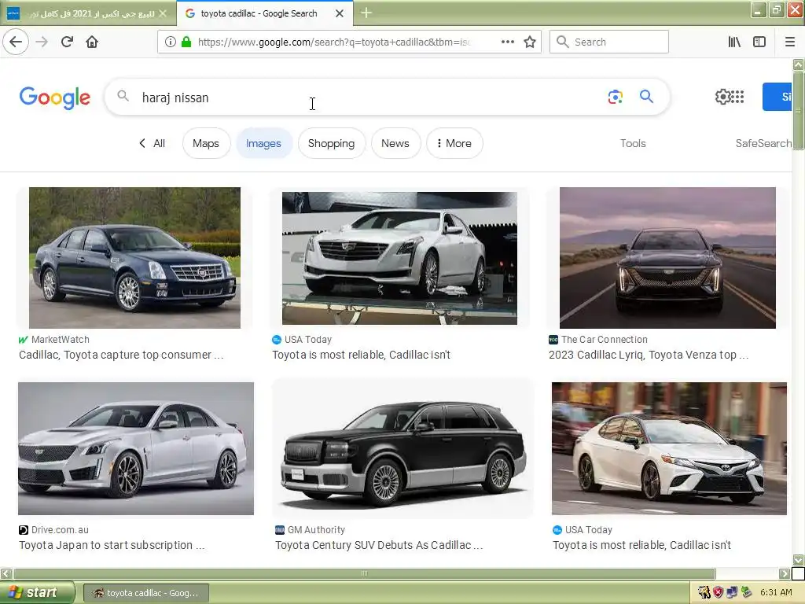Open link 'Toyota Japan to start subscription ...'

[112, 545]
